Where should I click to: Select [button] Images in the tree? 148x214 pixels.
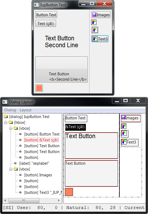point(38,175)
